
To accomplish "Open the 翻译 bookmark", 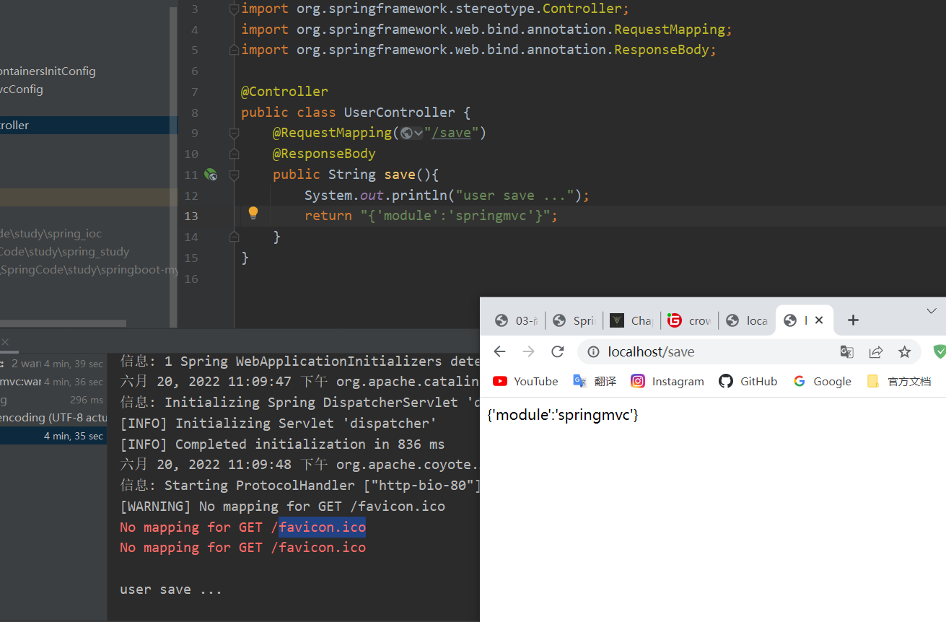I will (595, 381).
